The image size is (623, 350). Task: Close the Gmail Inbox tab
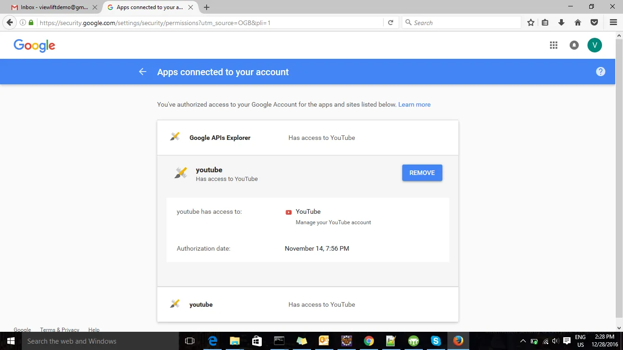pos(95,7)
